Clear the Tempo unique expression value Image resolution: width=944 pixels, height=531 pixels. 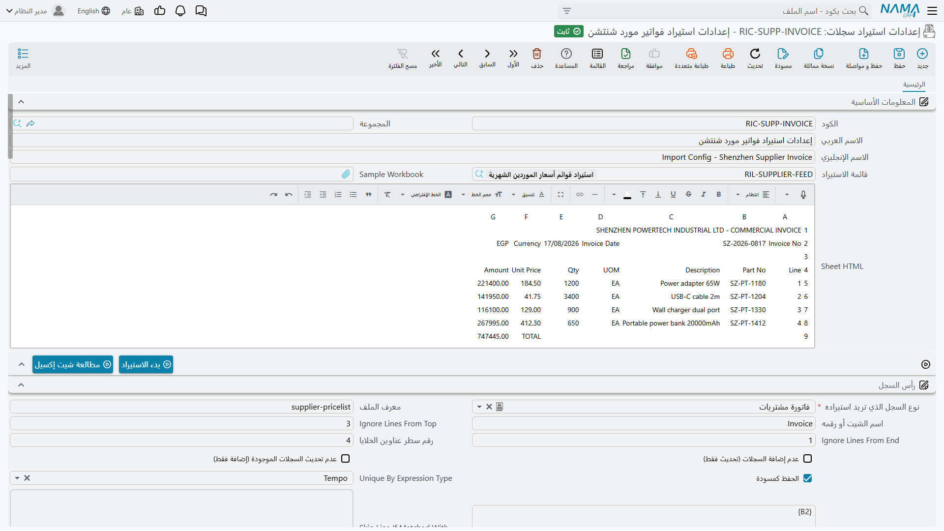tap(27, 478)
